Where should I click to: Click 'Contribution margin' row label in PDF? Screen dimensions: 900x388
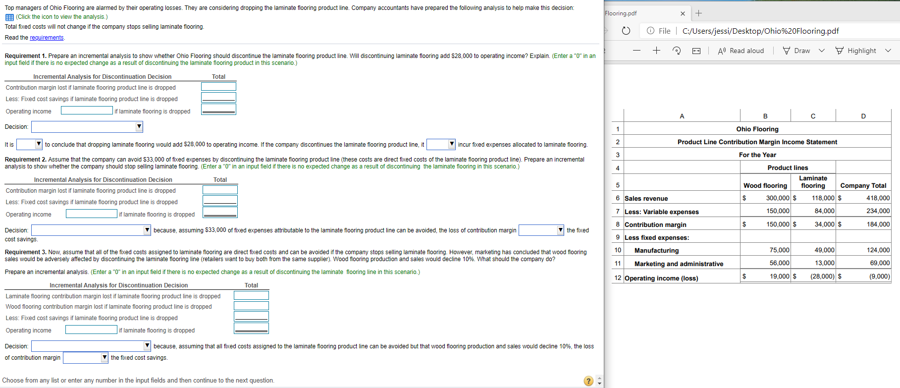point(655,224)
